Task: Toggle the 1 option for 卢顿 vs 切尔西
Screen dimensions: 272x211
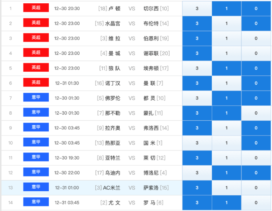Action: point(226,9)
